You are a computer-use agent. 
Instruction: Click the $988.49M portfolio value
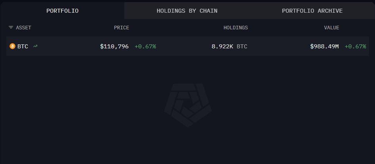click(x=324, y=46)
